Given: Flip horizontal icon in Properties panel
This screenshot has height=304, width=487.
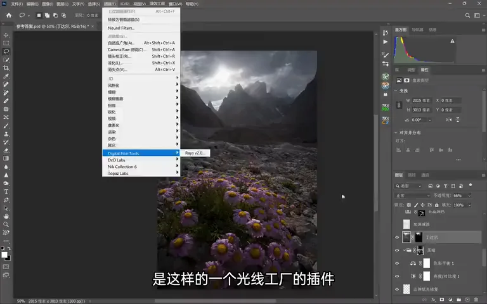Looking at the screenshot, I should pyautogui.click(x=449, y=120).
